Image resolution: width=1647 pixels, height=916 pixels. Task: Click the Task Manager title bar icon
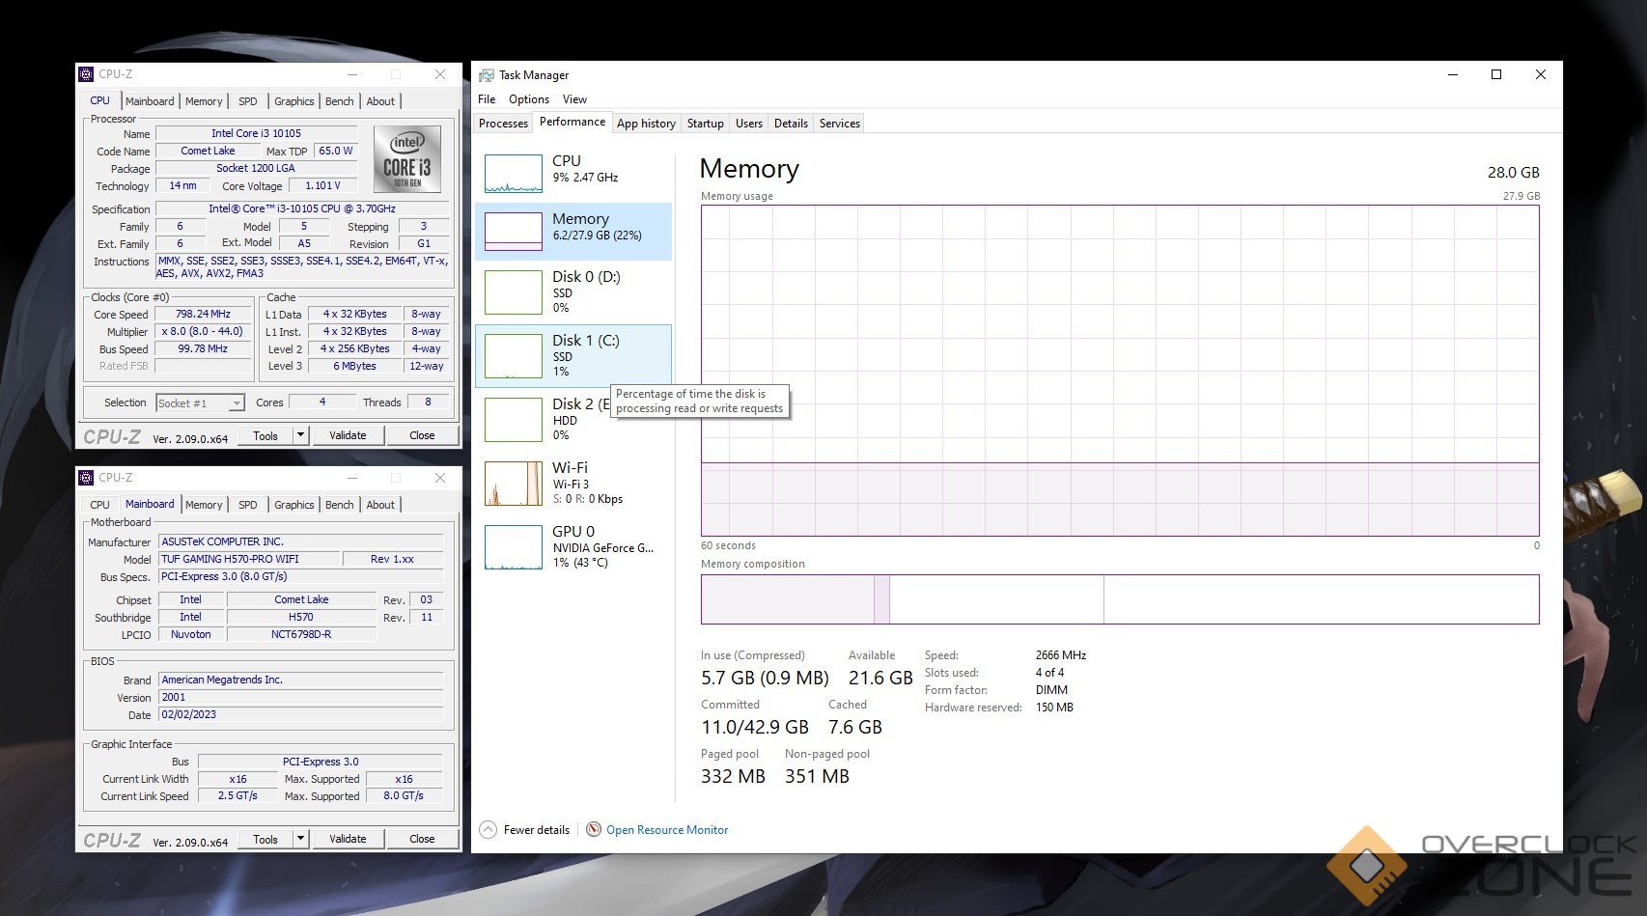pyautogui.click(x=487, y=75)
